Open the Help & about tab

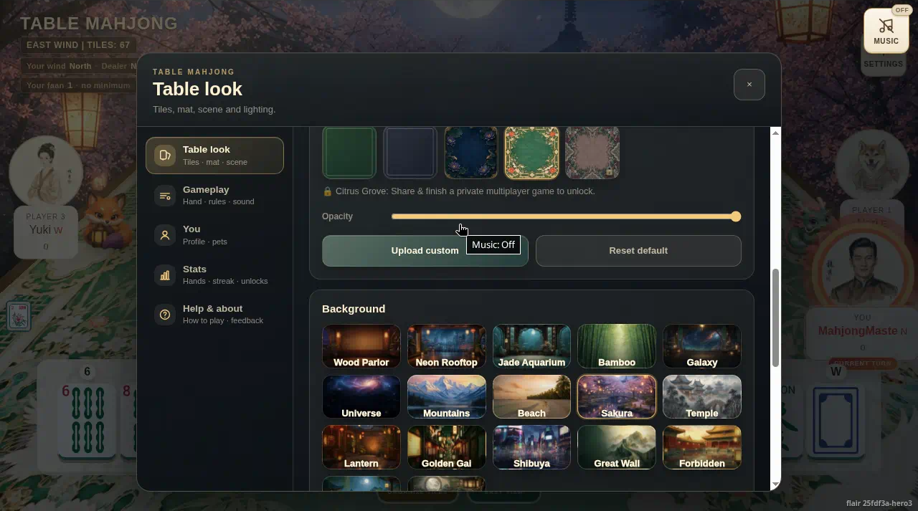pyautogui.click(x=214, y=315)
